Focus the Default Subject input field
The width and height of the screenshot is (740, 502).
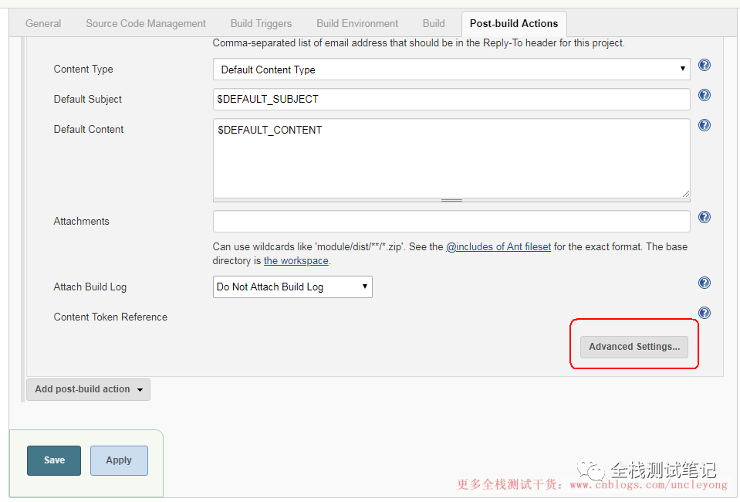[451, 99]
